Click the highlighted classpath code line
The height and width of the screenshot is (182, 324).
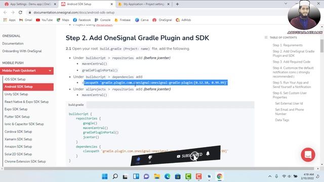point(155,83)
